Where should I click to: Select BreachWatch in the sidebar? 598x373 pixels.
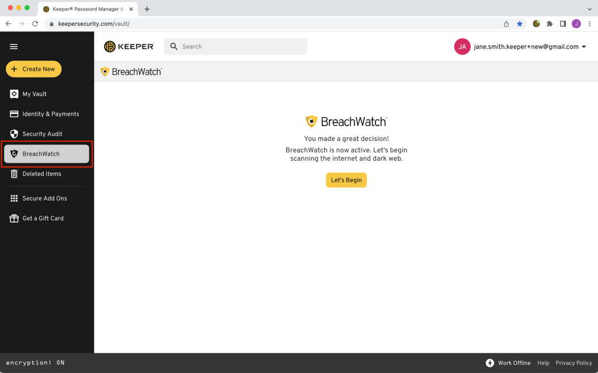pyautogui.click(x=47, y=154)
